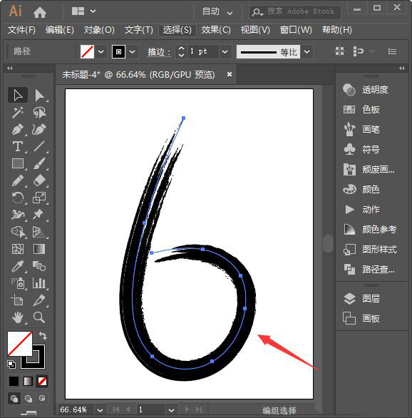Select the Eyedropper tool
The image size is (412, 418).
(18, 266)
